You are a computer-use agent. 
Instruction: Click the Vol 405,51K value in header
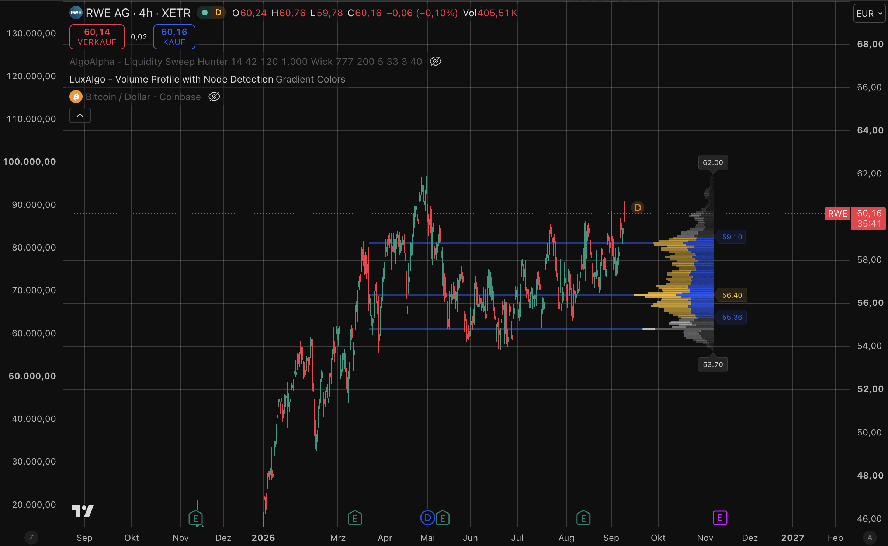coord(490,13)
